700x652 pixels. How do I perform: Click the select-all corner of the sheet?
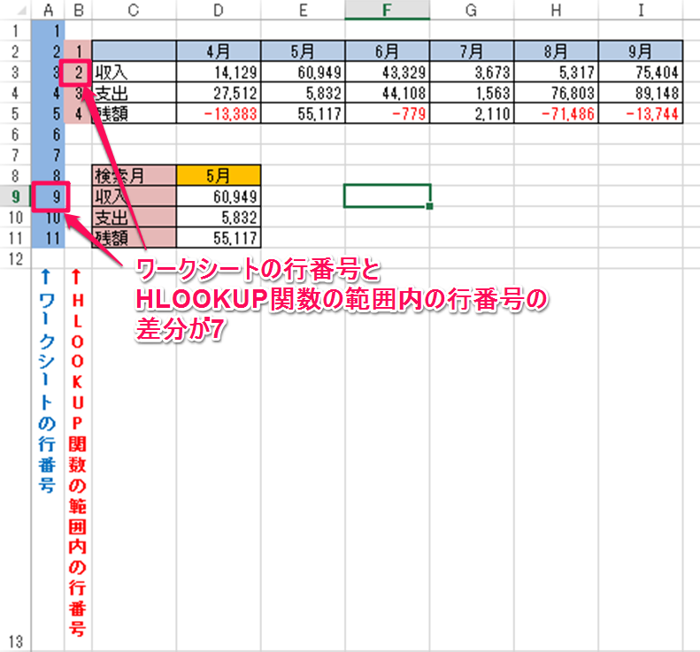[14, 10]
